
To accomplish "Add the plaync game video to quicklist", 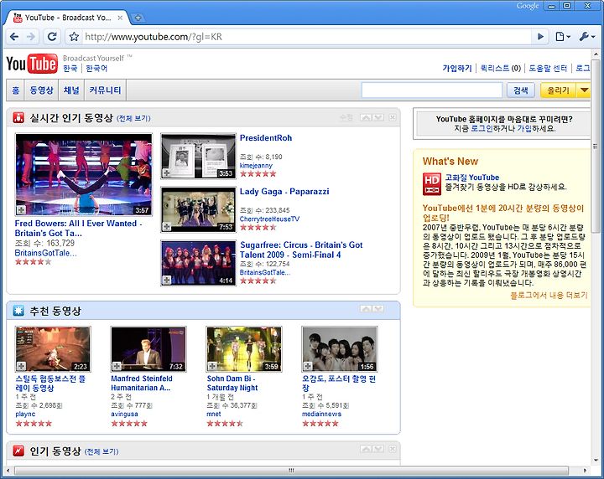I will 21,366.
